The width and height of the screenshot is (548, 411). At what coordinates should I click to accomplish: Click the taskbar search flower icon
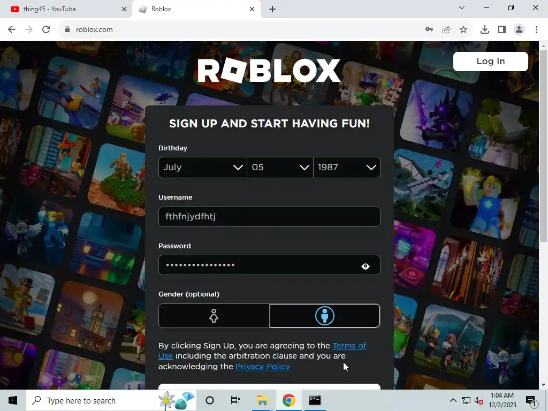[x=176, y=400]
